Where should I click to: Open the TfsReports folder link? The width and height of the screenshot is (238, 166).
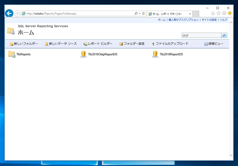click(23, 54)
